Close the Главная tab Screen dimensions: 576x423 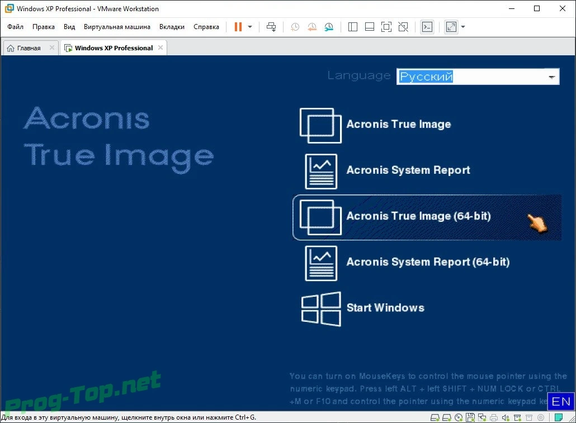coord(52,47)
